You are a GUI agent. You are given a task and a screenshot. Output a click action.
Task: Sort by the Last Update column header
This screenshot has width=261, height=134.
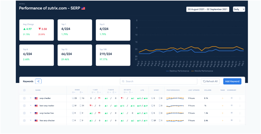pos(194,90)
